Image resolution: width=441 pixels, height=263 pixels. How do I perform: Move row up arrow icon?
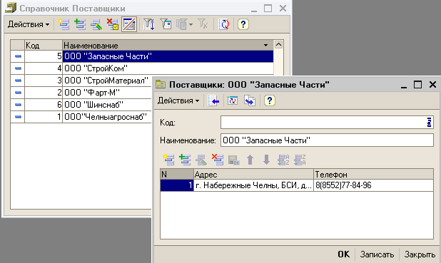click(x=250, y=160)
